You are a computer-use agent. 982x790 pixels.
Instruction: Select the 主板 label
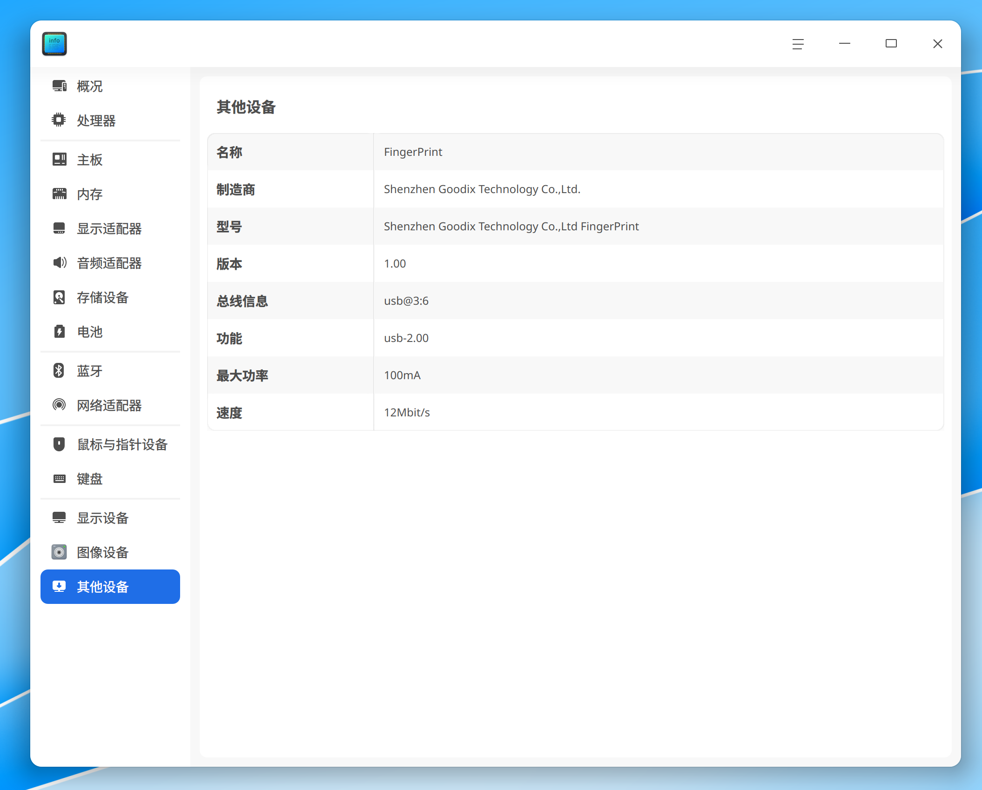(x=90, y=160)
